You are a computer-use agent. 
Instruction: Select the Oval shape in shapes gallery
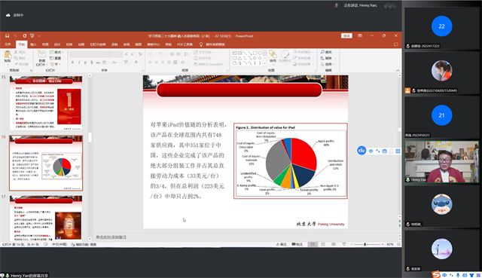pos(260,53)
